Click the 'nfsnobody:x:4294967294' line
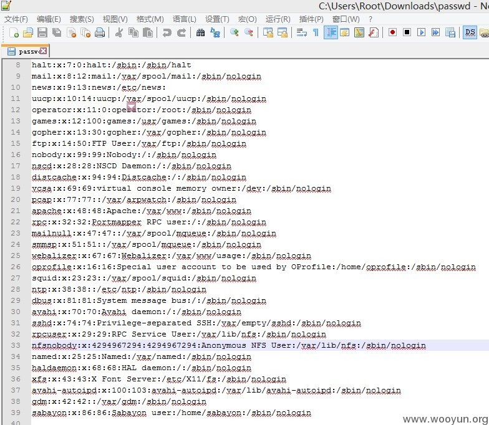The image size is (489, 425). pos(229,345)
